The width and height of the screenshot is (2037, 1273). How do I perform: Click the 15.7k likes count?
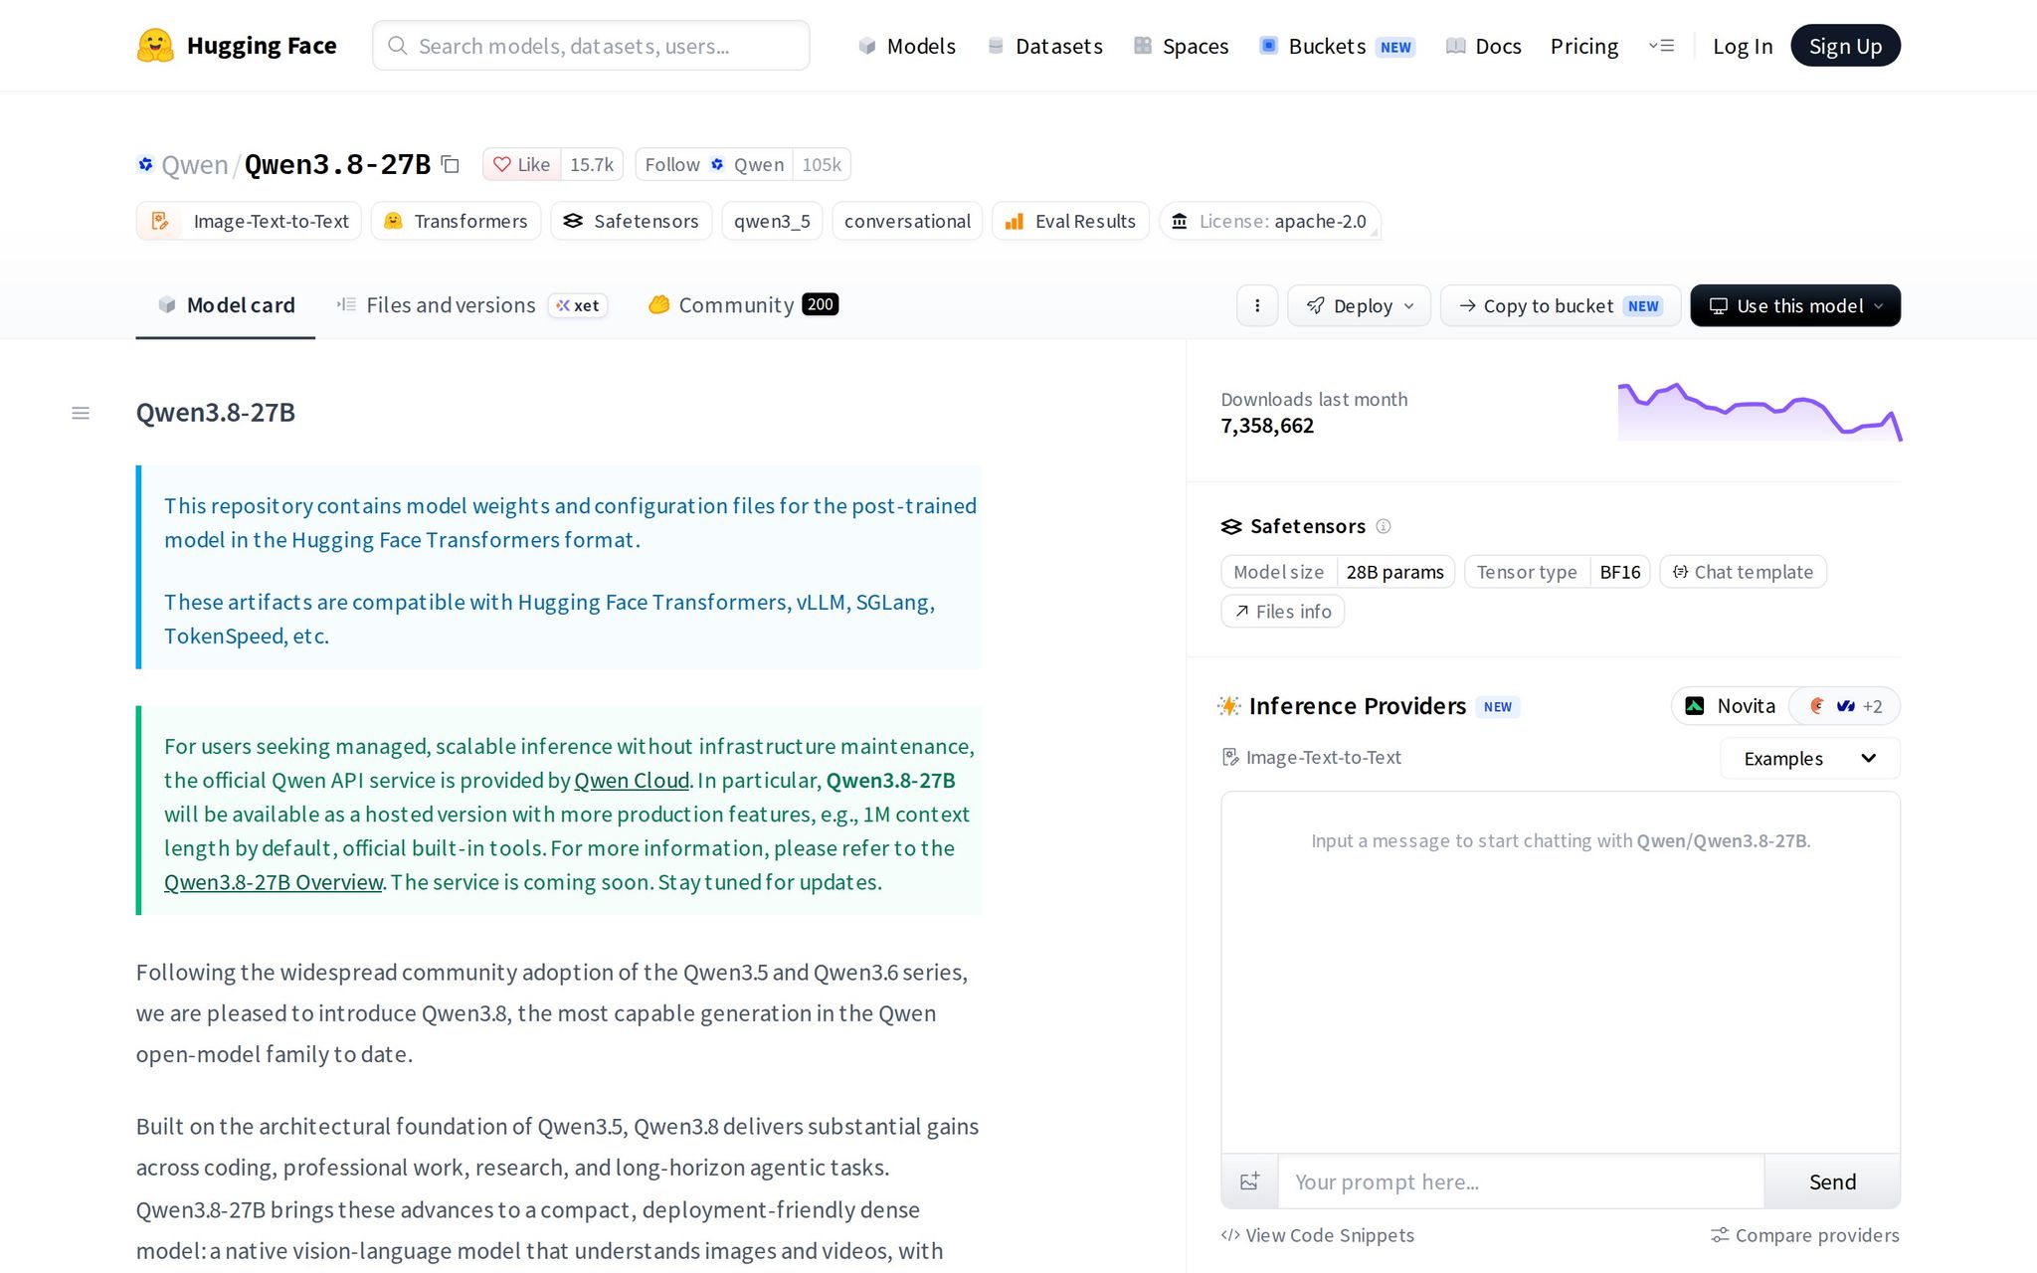click(x=592, y=164)
